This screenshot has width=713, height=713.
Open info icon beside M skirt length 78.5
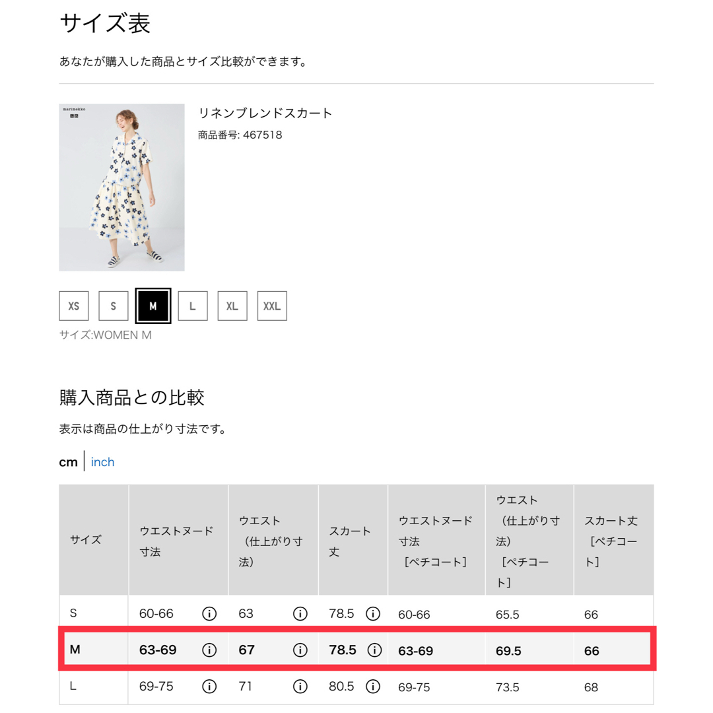(374, 650)
